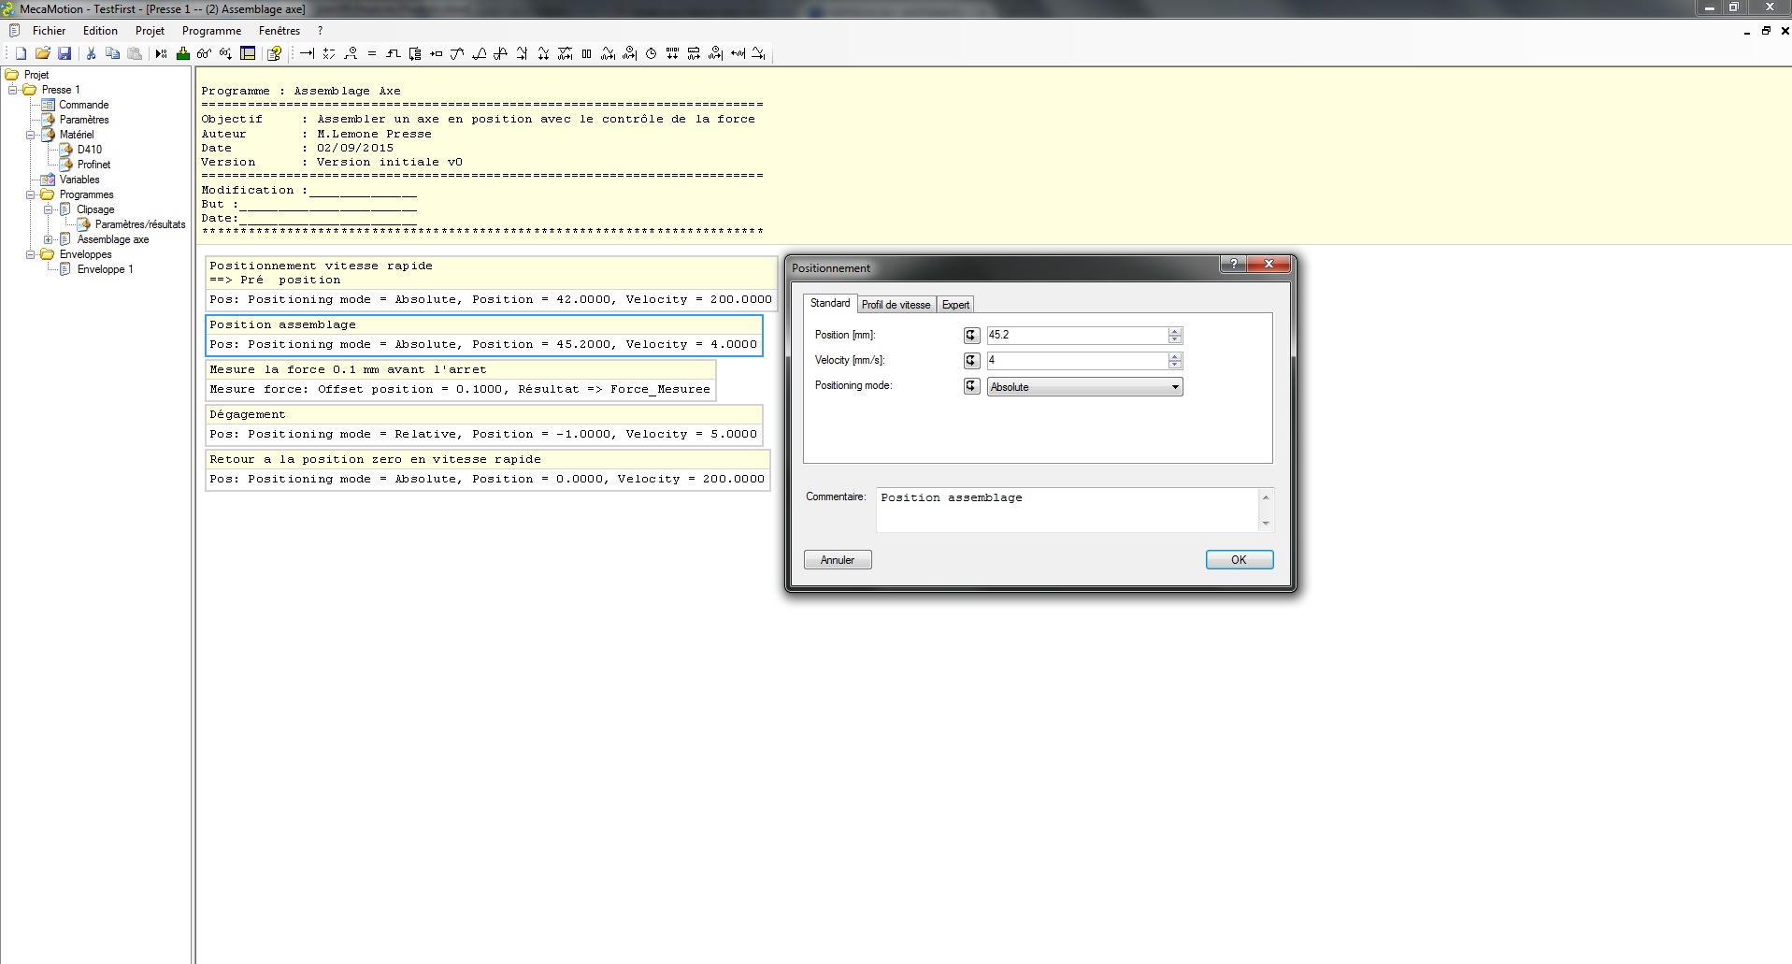This screenshot has width=1792, height=964.
Task: Open the Projet menu
Action: 150,31
